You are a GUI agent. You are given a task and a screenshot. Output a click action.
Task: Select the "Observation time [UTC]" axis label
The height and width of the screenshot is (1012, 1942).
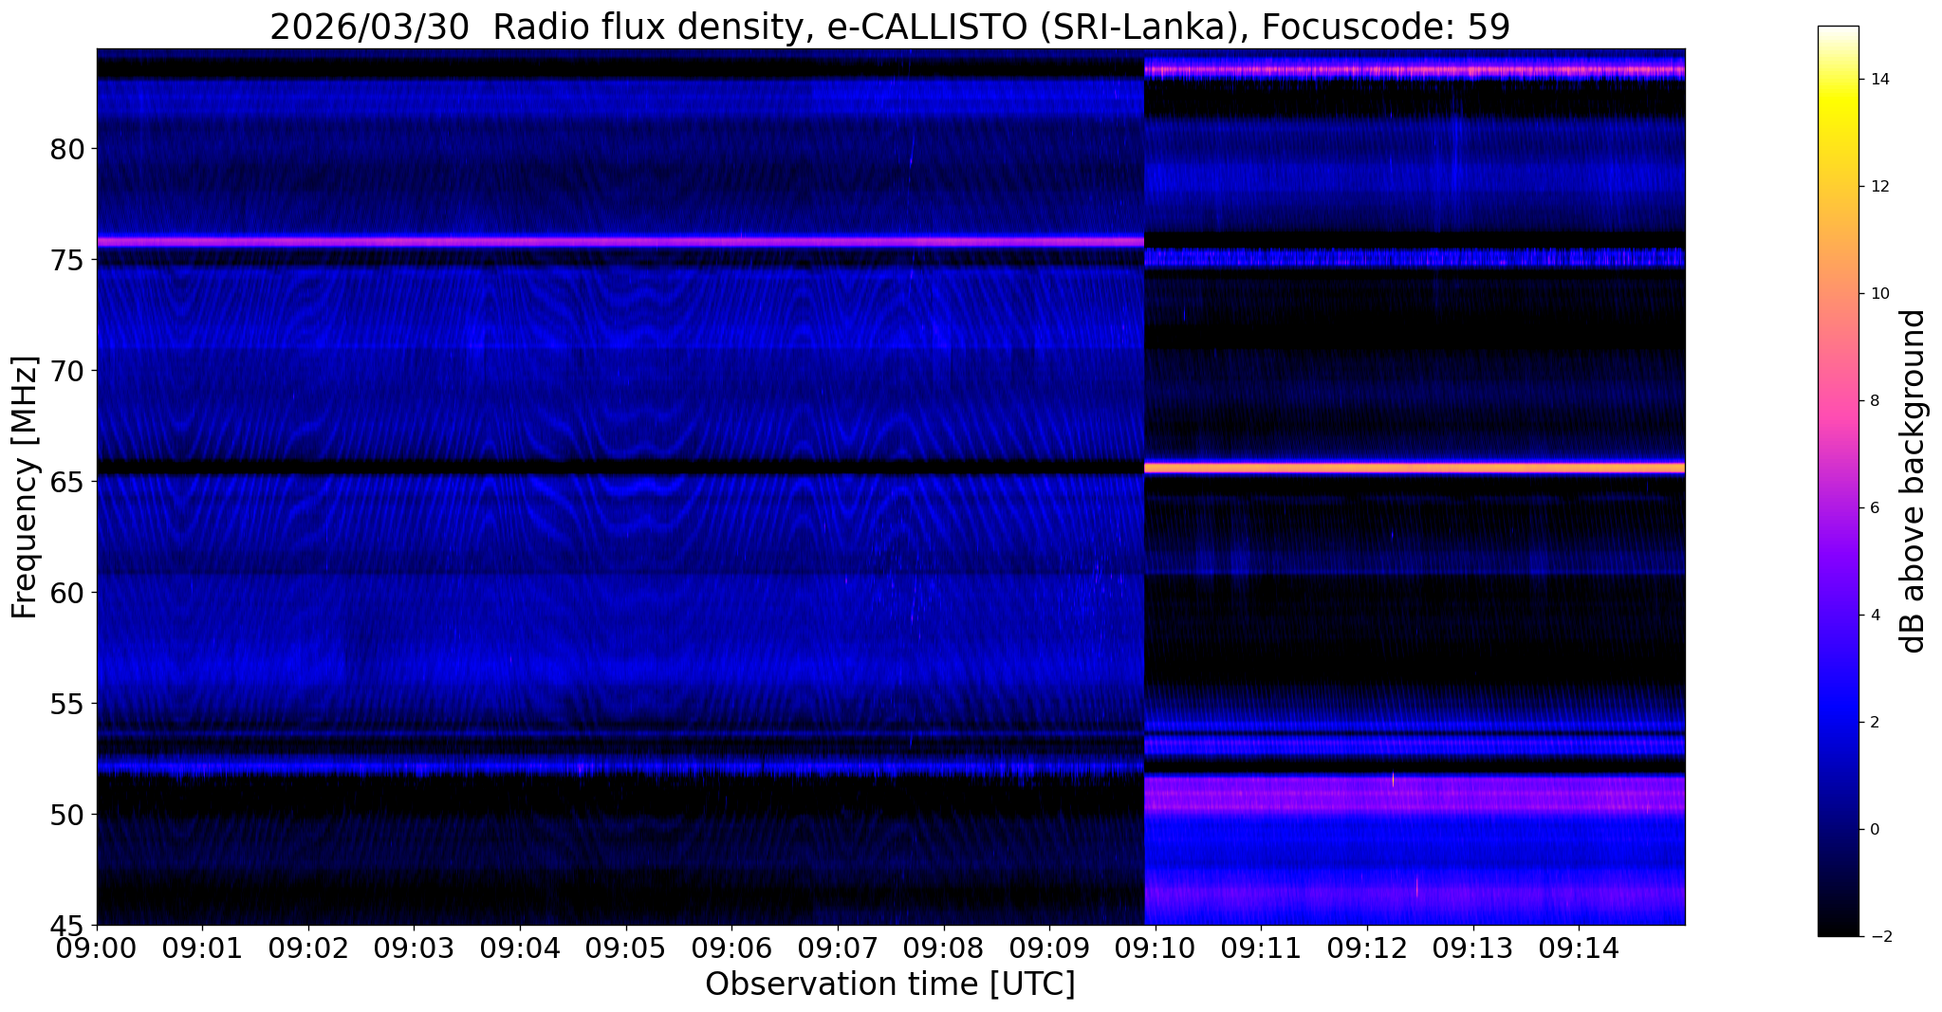(890, 984)
